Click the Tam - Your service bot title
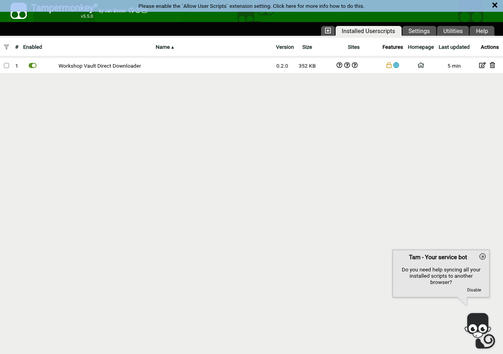The width and height of the screenshot is (503, 354). [438, 257]
